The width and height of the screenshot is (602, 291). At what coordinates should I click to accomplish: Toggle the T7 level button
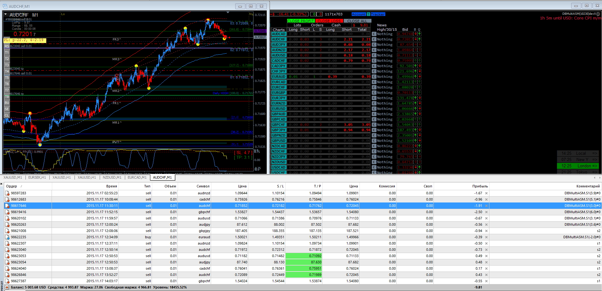tap(7, 90)
